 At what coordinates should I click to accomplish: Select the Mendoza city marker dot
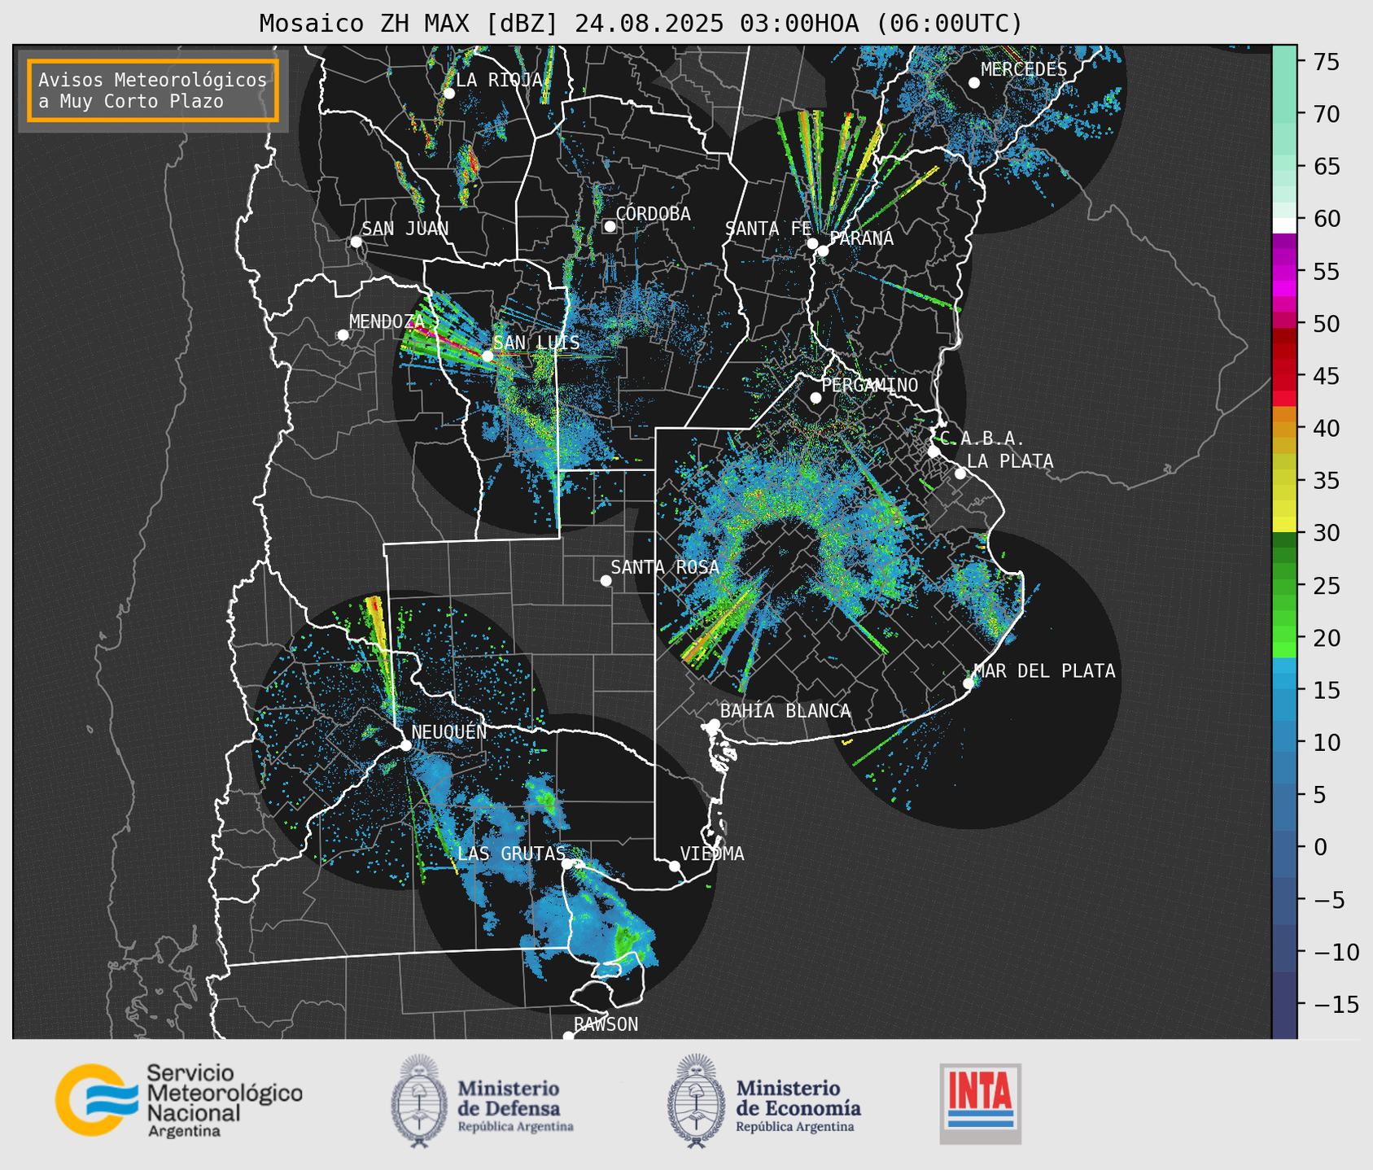[x=343, y=335]
